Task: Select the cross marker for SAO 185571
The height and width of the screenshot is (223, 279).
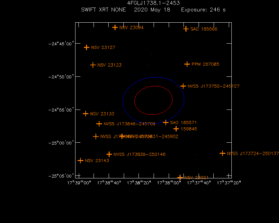Action: pos(166,122)
